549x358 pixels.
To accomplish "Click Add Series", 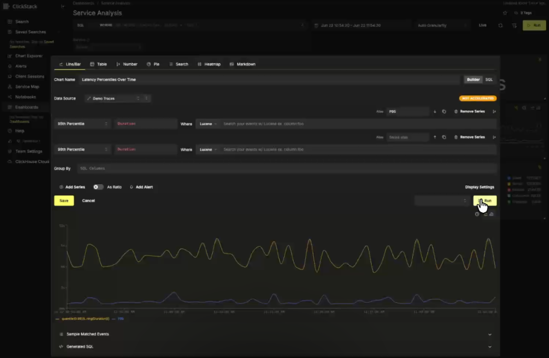I will click(x=72, y=187).
